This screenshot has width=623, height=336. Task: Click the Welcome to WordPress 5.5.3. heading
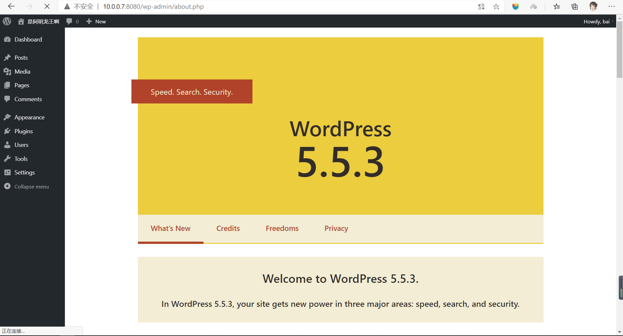coord(341,279)
